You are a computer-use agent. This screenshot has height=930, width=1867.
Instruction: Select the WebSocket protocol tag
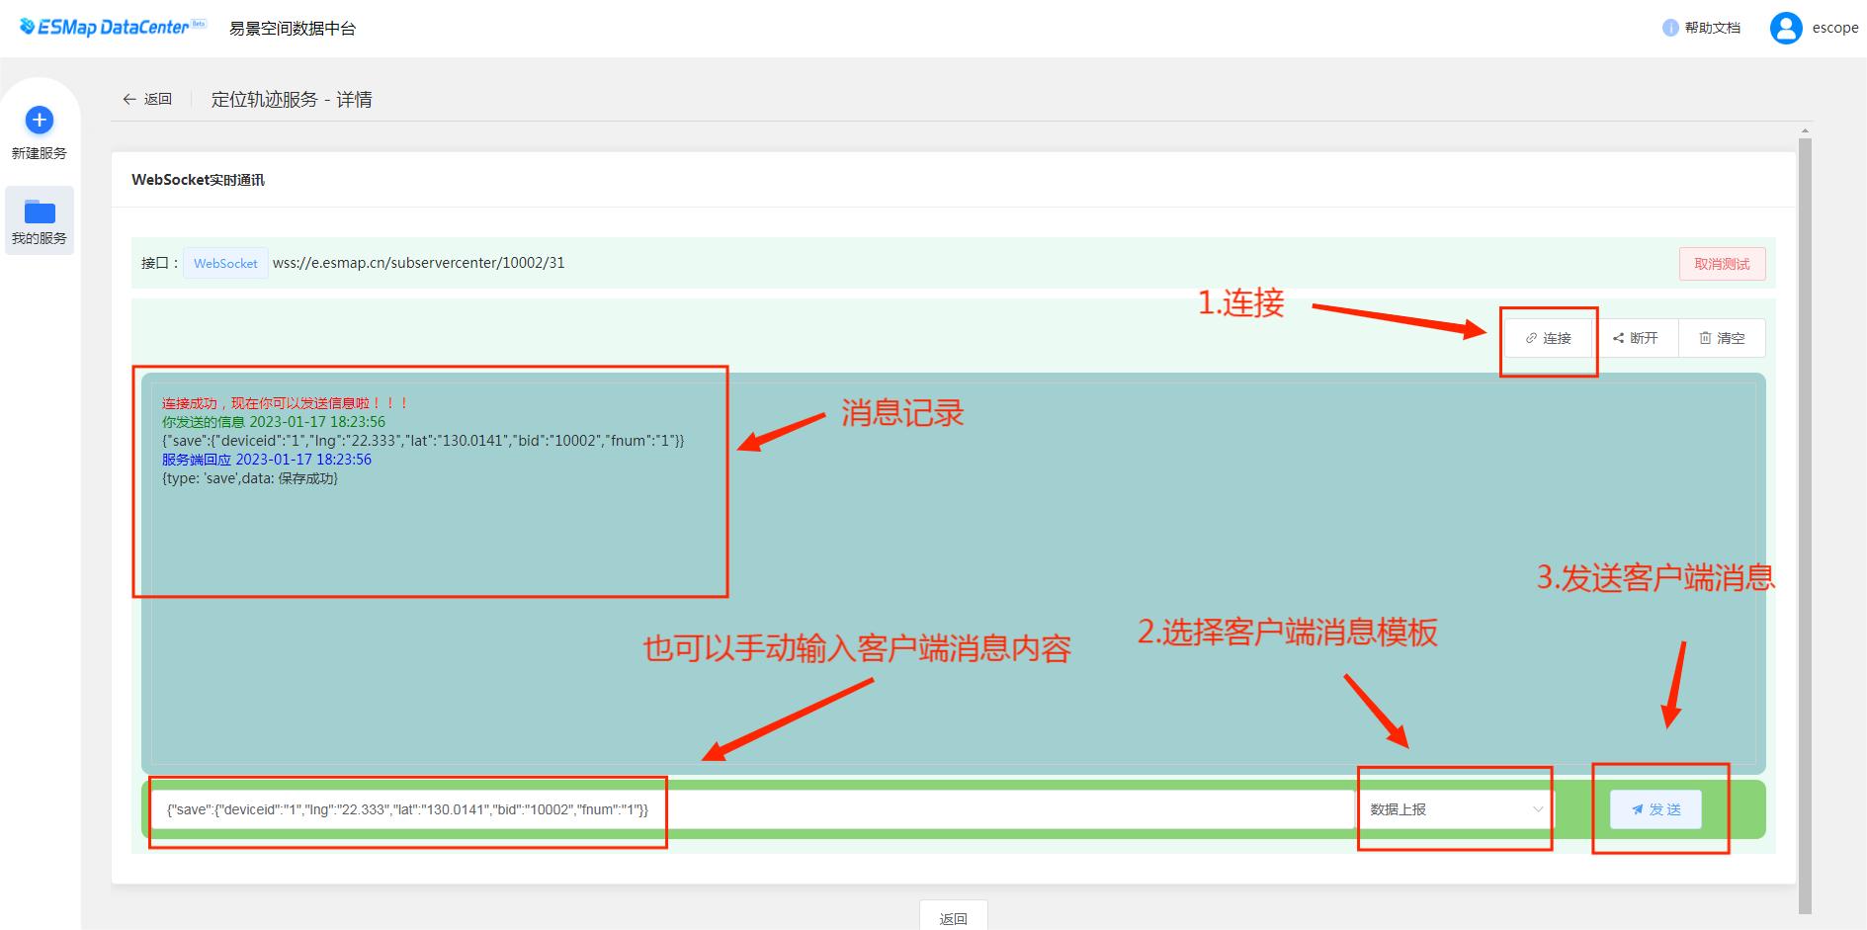pos(225,264)
